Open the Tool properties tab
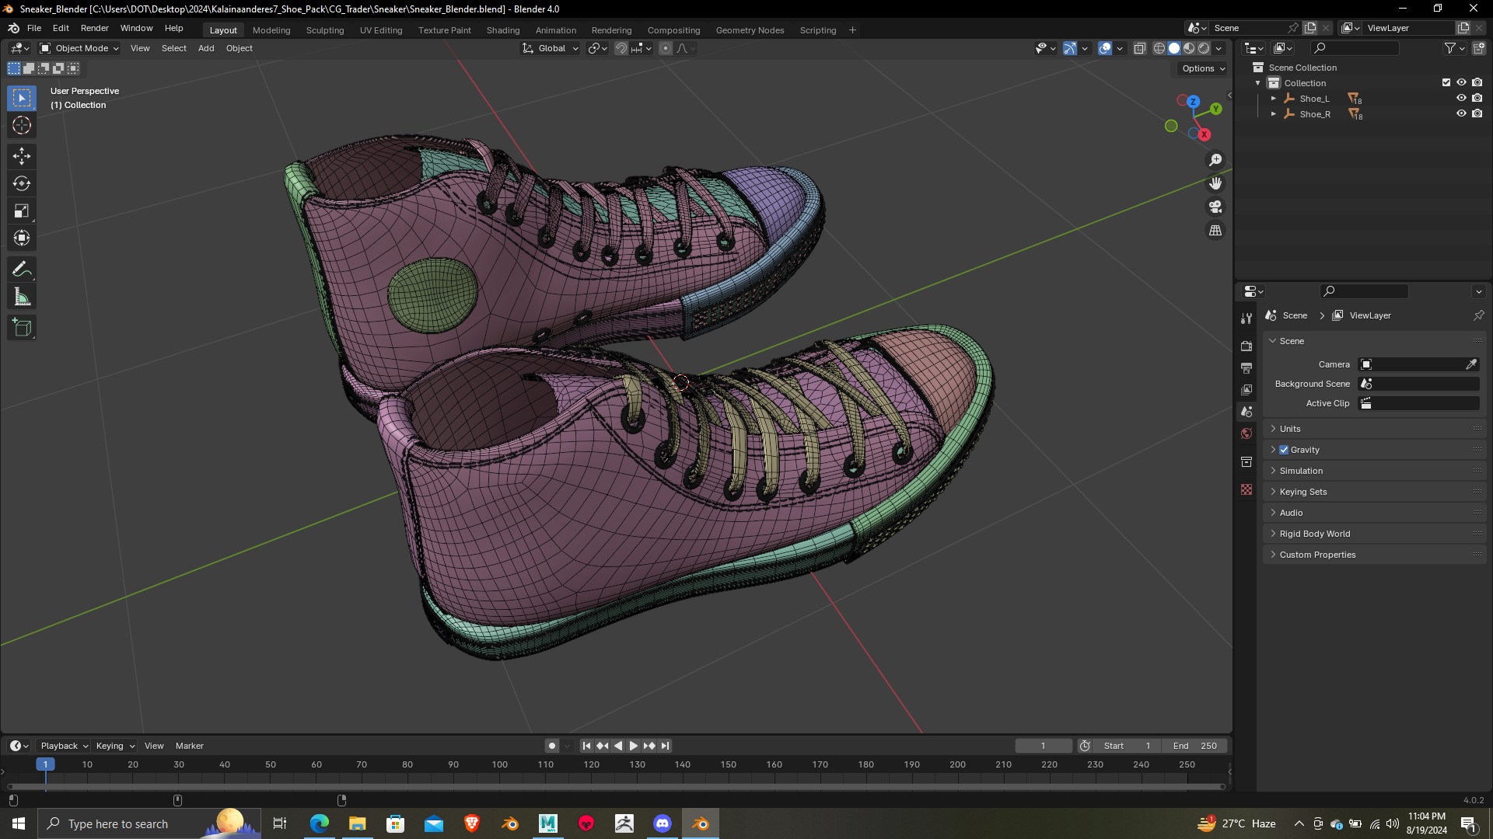 coord(1246,319)
